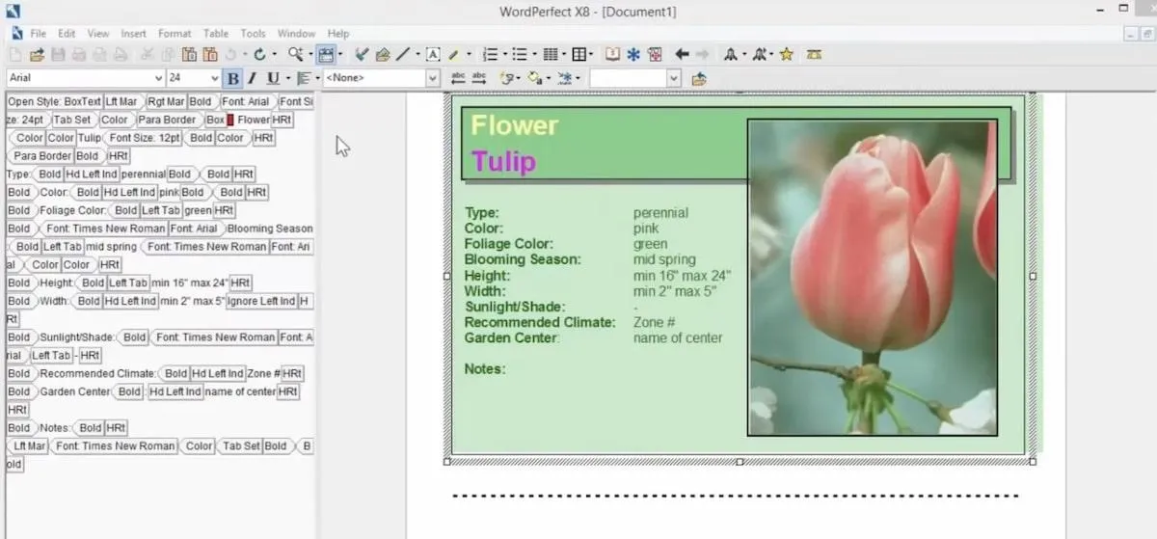Image resolution: width=1157 pixels, height=539 pixels.
Task: Open the Tools menu
Action: pyautogui.click(x=254, y=34)
